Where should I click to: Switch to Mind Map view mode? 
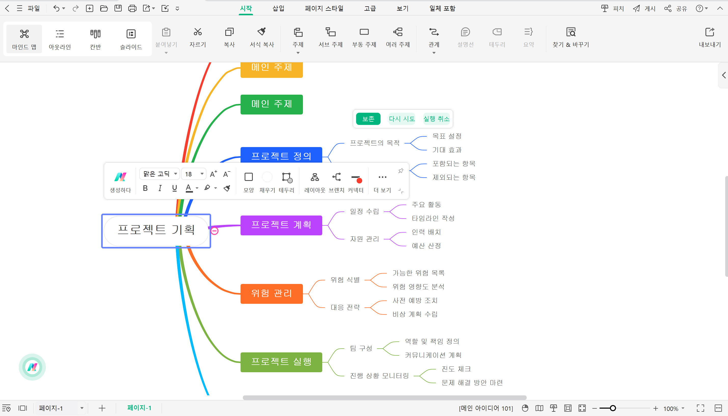click(24, 39)
